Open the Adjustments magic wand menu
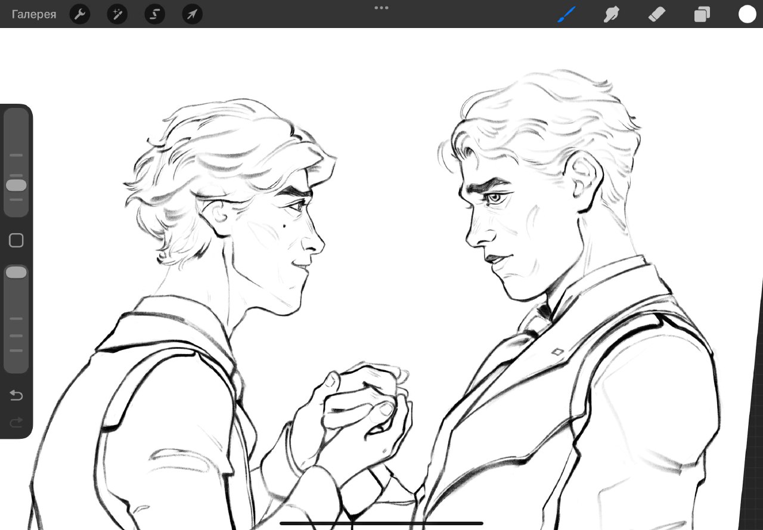Viewport: 763px width, 530px height. pos(117,14)
